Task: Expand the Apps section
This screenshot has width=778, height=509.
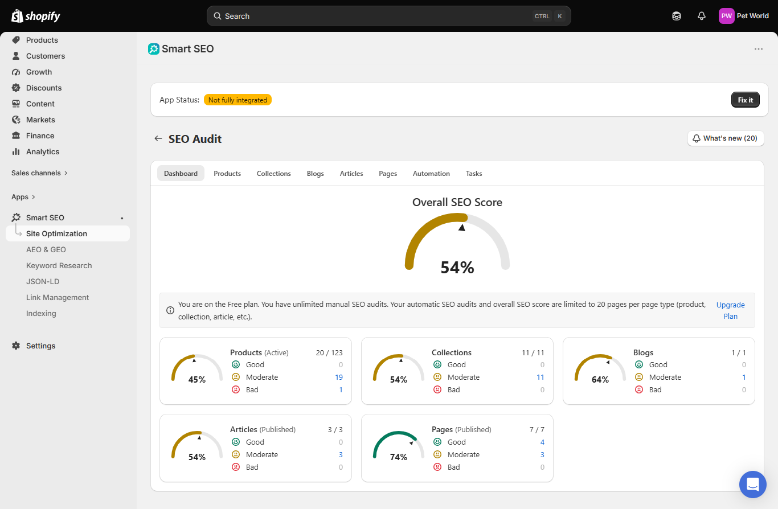Action: pos(23,197)
